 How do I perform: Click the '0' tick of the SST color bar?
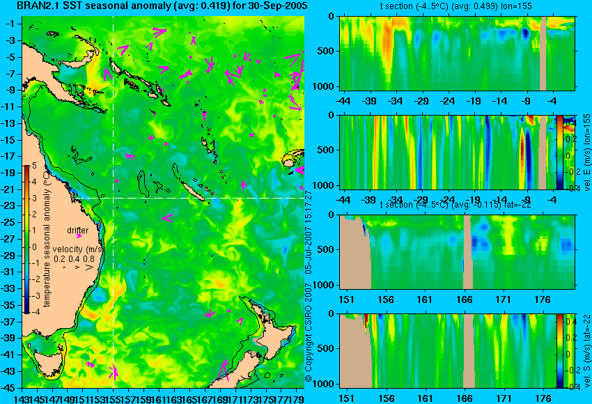click(34, 247)
